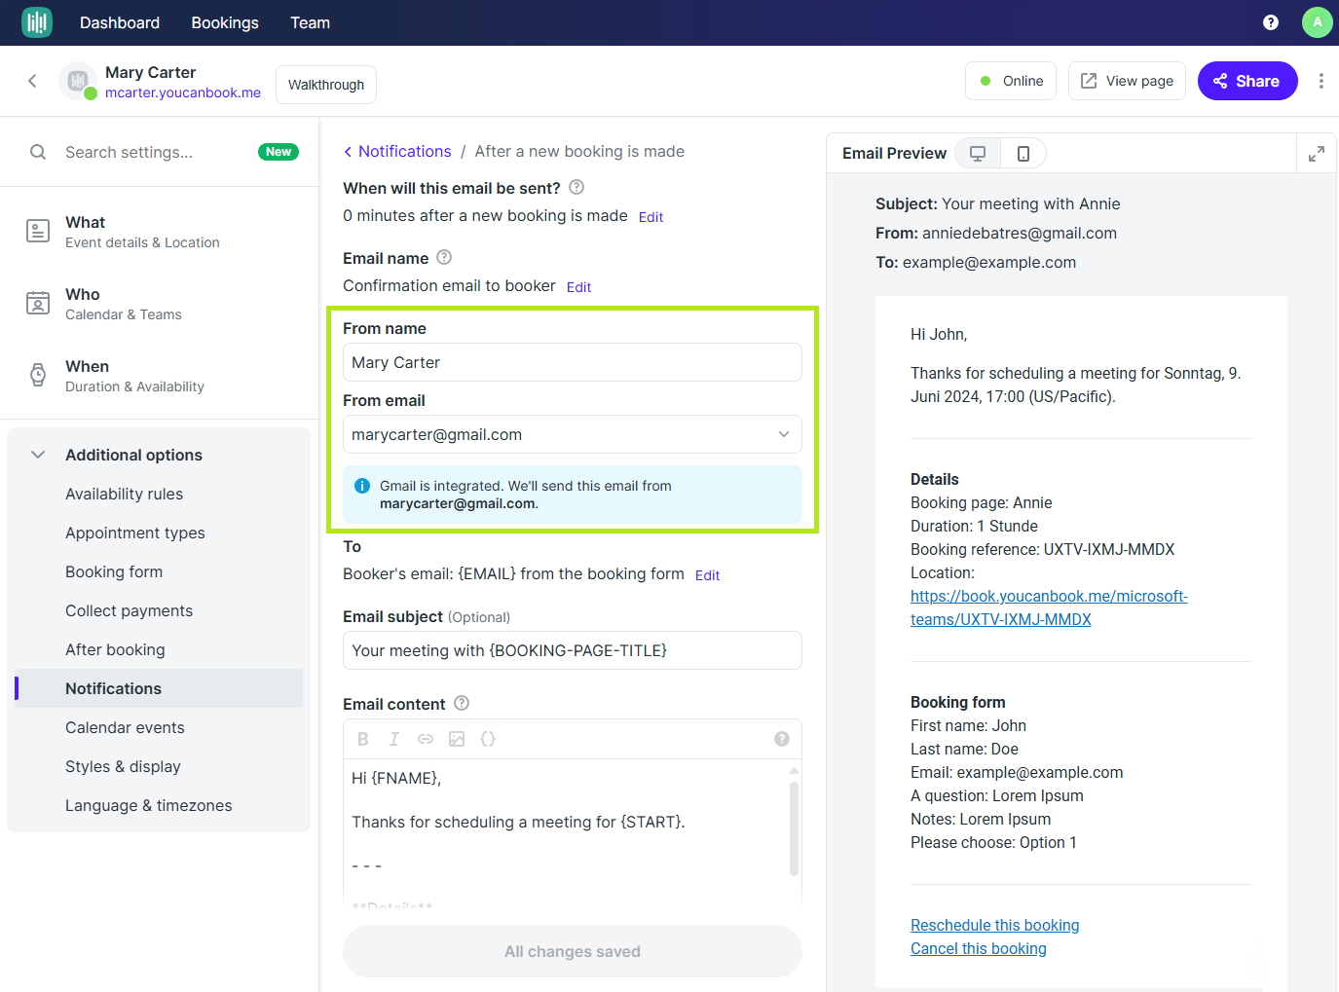Collapse the Additional options section
This screenshot has width=1339, height=992.
click(38, 455)
